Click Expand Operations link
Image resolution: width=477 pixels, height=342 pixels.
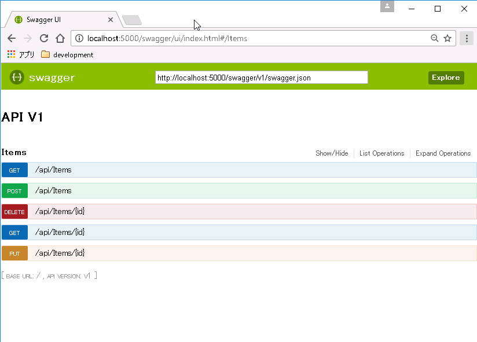(x=443, y=153)
